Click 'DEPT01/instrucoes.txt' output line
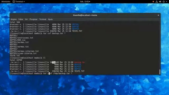Viewport: 169px width, 95px height. [x=21, y=38]
